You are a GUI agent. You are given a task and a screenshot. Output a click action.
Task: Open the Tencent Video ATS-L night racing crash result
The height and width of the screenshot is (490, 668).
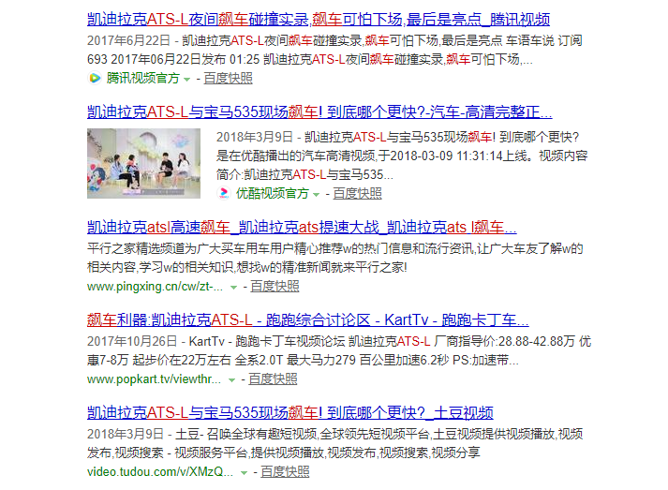coord(319,20)
